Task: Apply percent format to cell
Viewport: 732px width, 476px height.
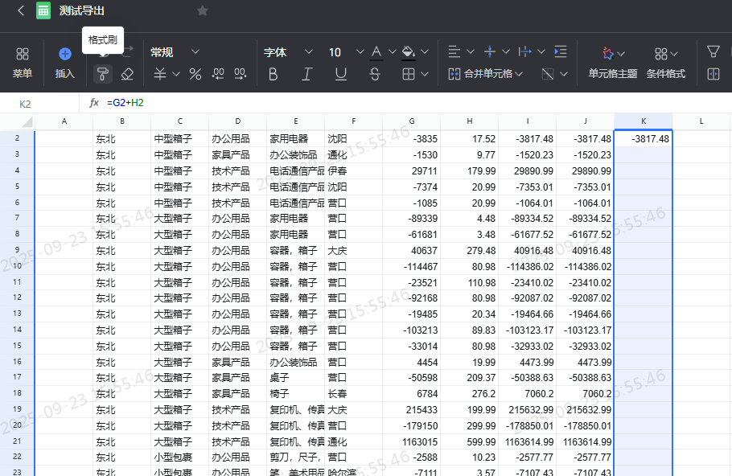Action: 195,74
